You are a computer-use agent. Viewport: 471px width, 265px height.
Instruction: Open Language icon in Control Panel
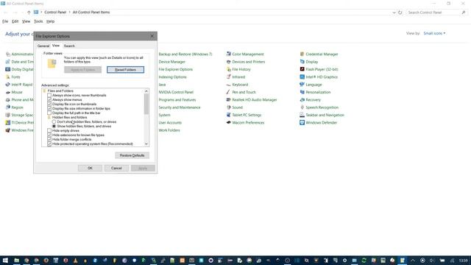tap(302, 85)
